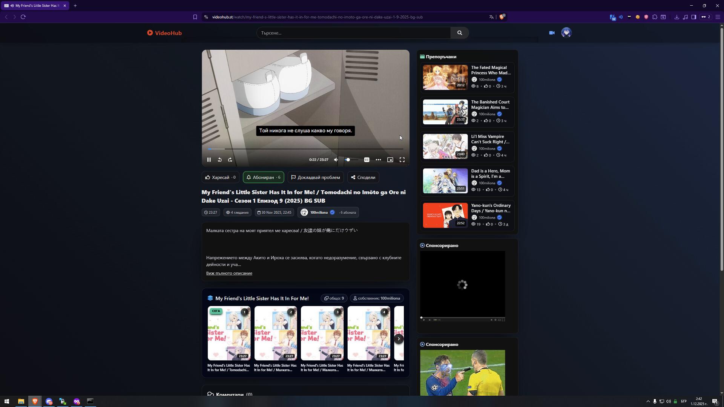Enable picture-in-picture mode
Image resolution: width=724 pixels, height=407 pixels.
click(390, 160)
